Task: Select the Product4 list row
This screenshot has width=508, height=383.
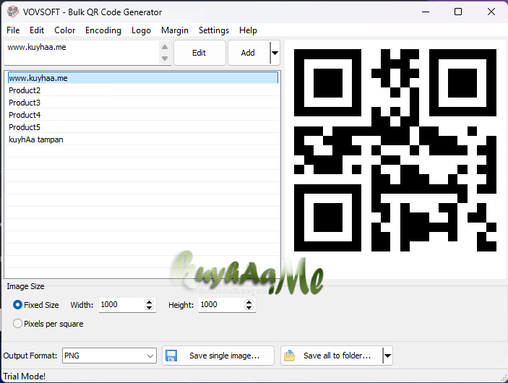Action: tap(142, 115)
